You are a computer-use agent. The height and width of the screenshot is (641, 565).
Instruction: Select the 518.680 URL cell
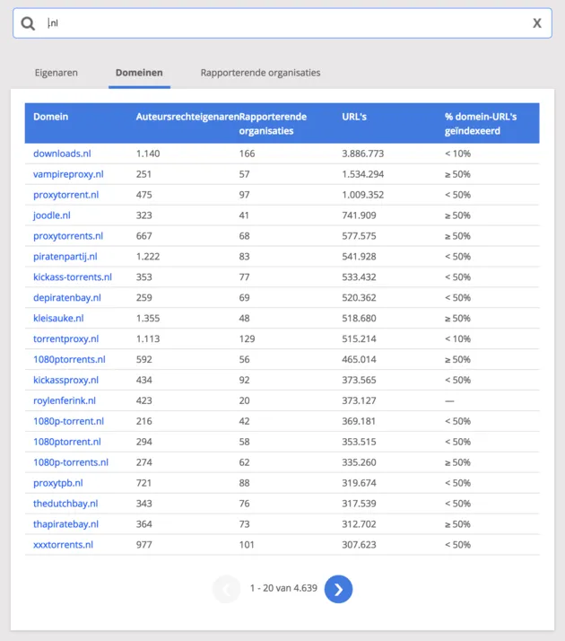coord(359,318)
